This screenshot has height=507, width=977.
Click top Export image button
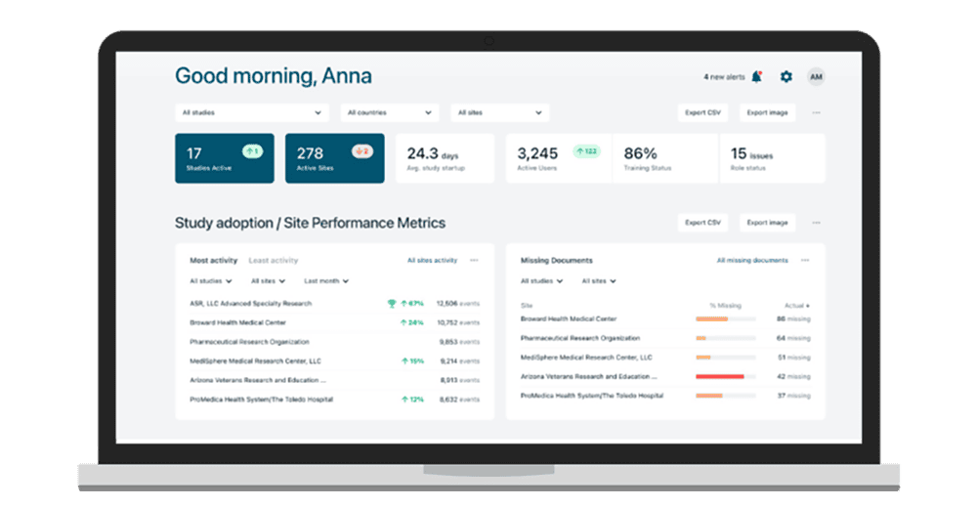point(767,112)
